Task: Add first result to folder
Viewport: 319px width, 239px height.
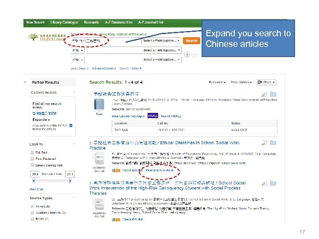Action: click(x=273, y=94)
